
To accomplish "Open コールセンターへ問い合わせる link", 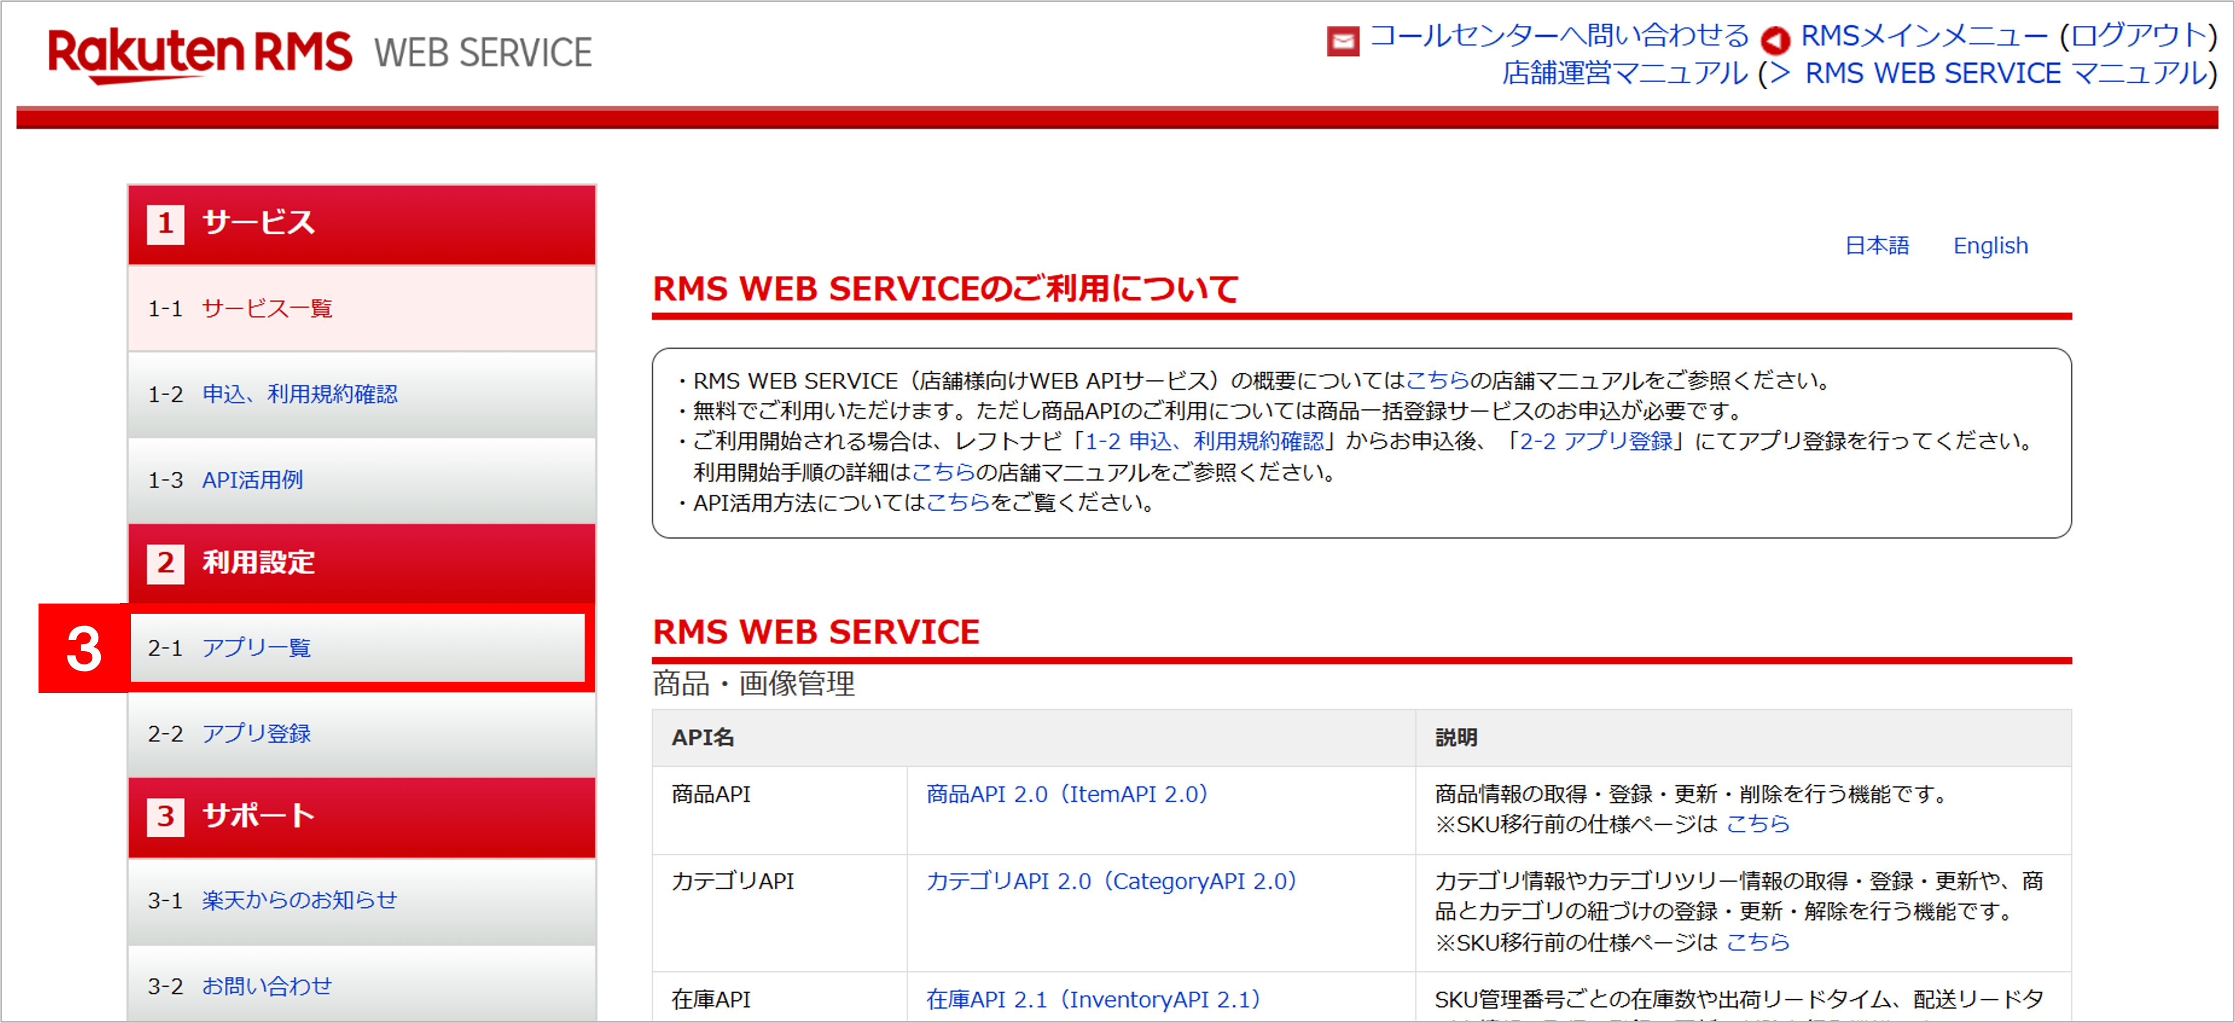I will click(1558, 37).
